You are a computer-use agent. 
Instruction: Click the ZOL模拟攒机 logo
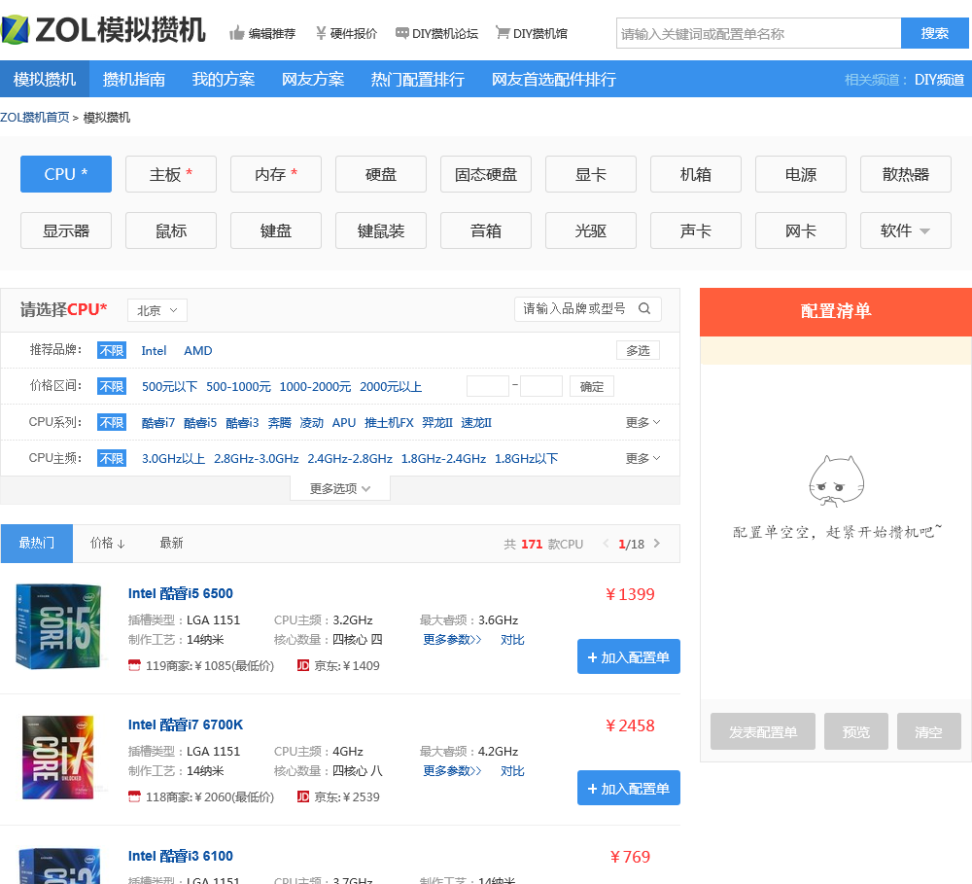(x=104, y=30)
